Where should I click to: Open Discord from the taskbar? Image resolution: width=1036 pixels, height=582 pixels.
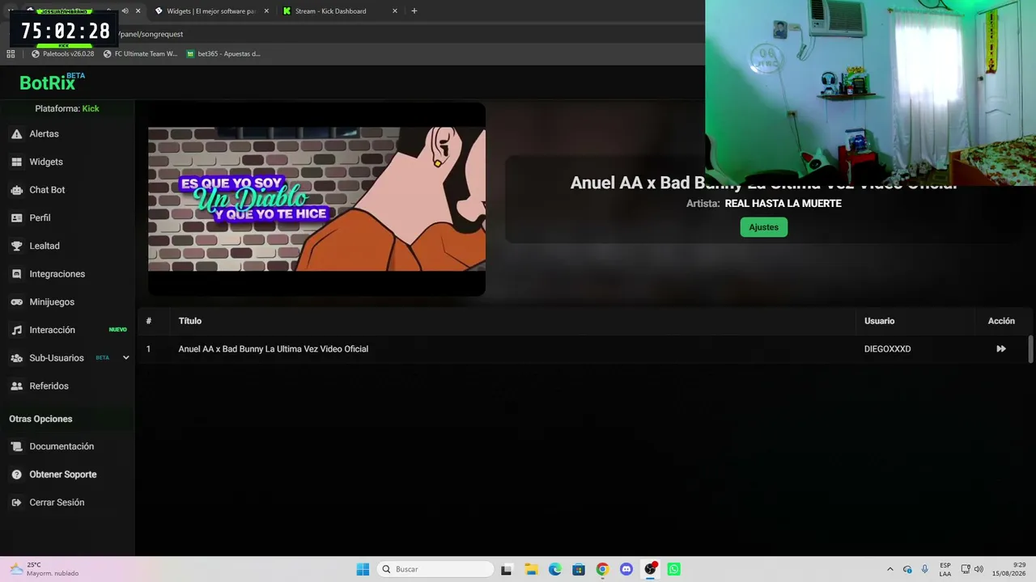pyautogui.click(x=626, y=569)
